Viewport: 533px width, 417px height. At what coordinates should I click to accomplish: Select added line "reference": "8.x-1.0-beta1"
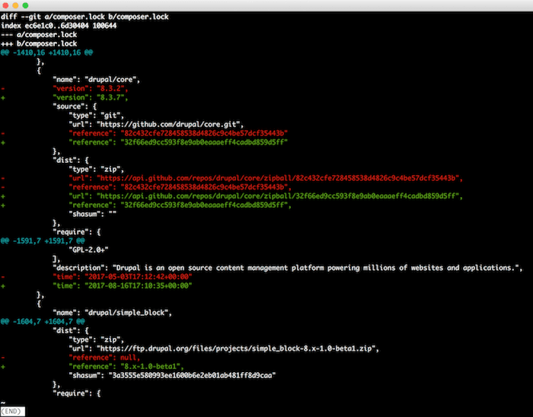(x=126, y=367)
